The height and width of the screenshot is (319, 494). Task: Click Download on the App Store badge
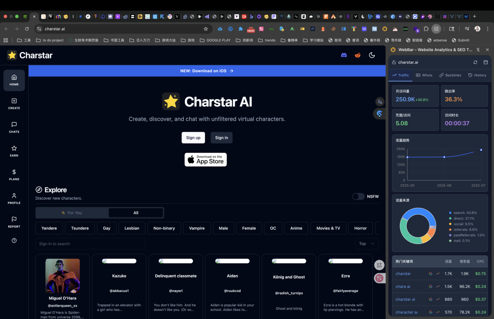205,159
